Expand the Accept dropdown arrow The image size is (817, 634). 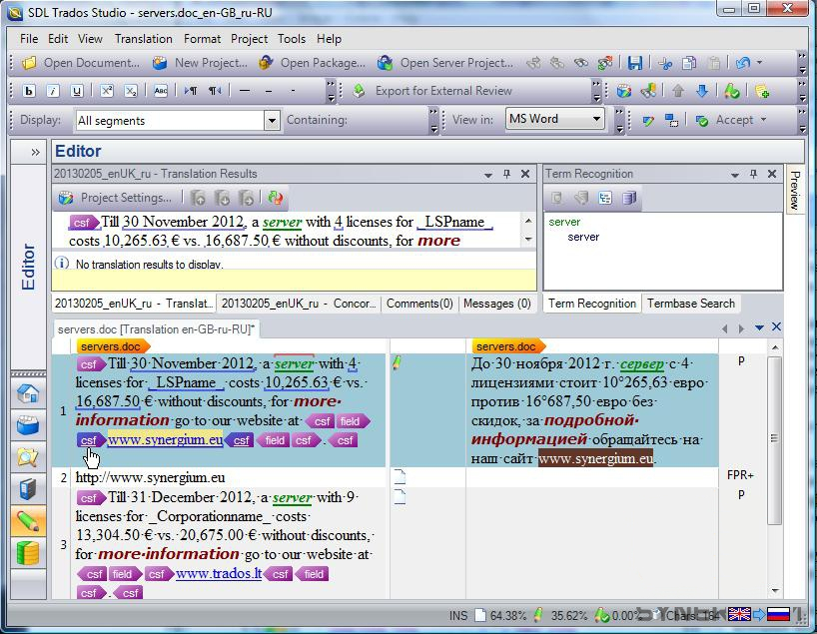[763, 120]
